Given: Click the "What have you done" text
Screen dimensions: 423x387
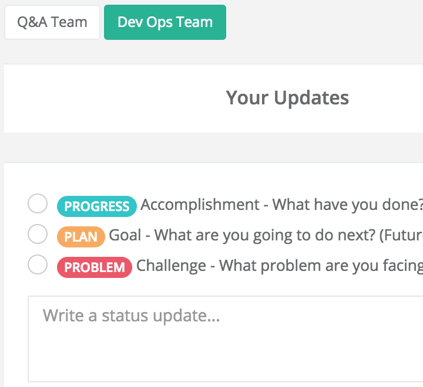Looking at the screenshot, I should pos(347,205).
